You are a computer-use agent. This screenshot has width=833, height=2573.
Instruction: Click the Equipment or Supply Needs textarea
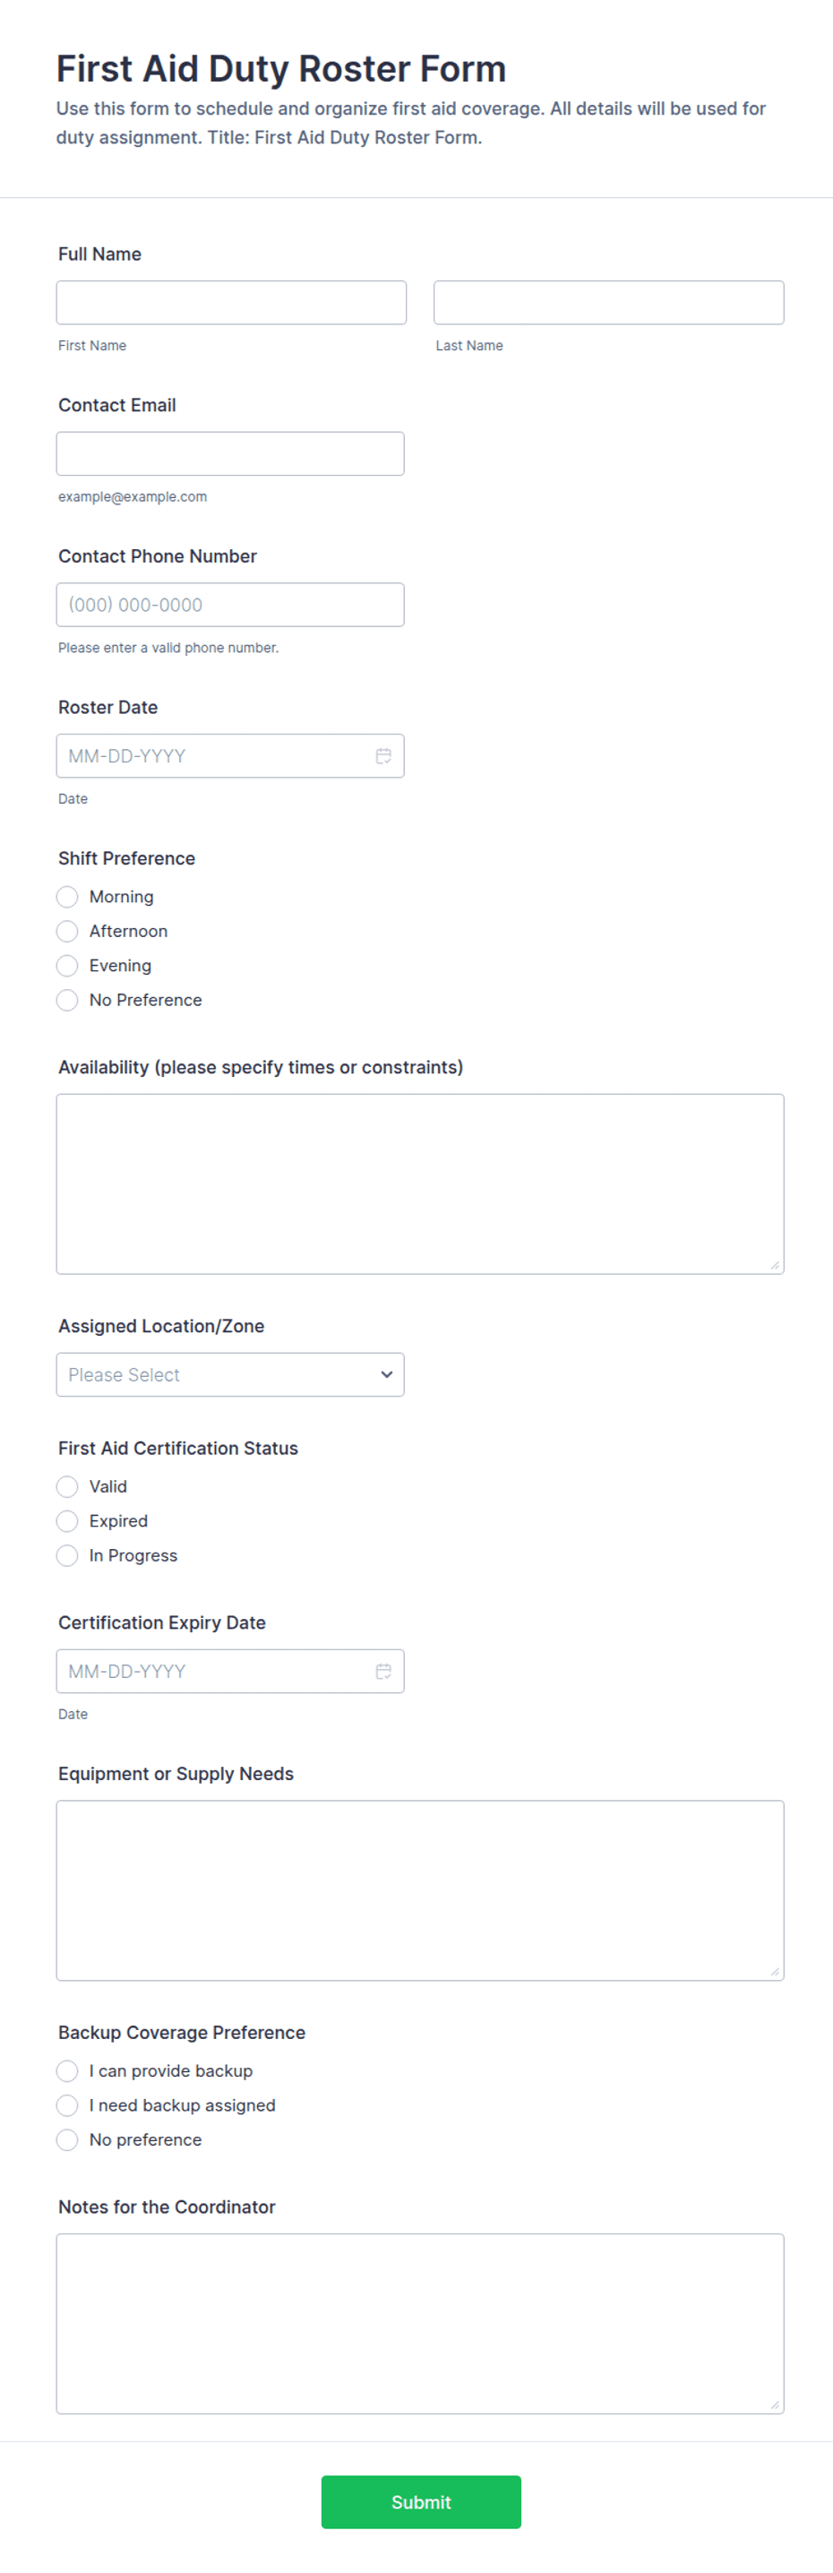pos(420,1889)
